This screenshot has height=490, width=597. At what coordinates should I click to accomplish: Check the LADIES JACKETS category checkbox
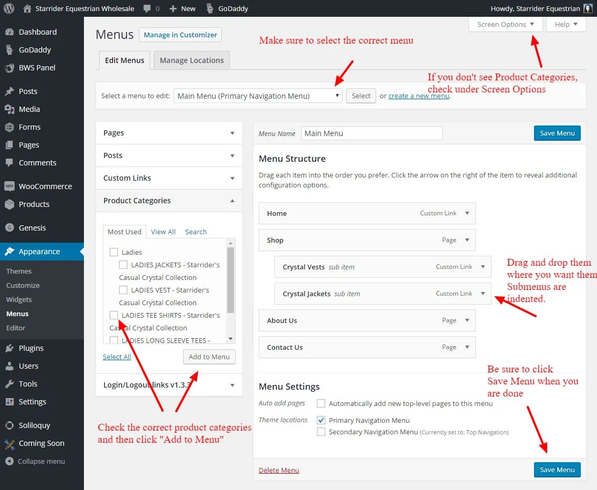coord(123,265)
